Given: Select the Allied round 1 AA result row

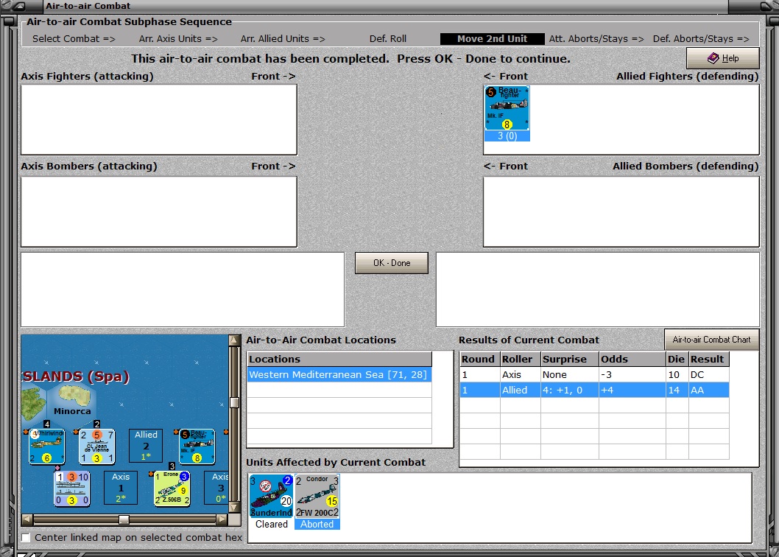Looking at the screenshot, I should [594, 390].
